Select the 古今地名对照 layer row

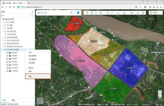point(14,41)
